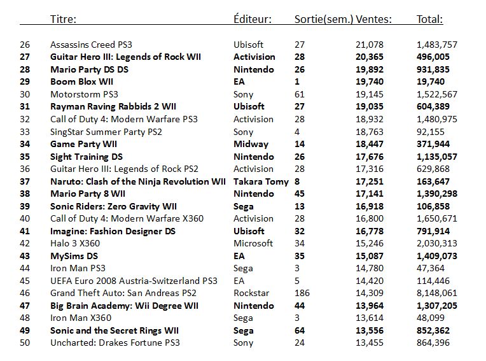Click the Takara Tomy publisher cell
The width and height of the screenshot is (486, 361).
click(x=261, y=181)
